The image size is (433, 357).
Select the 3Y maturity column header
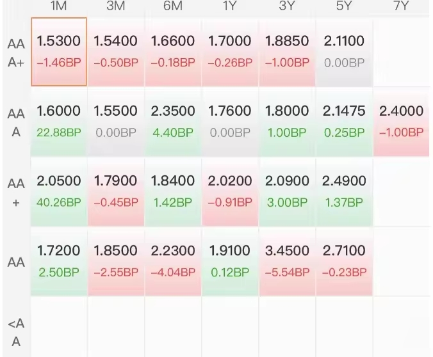(287, 6)
